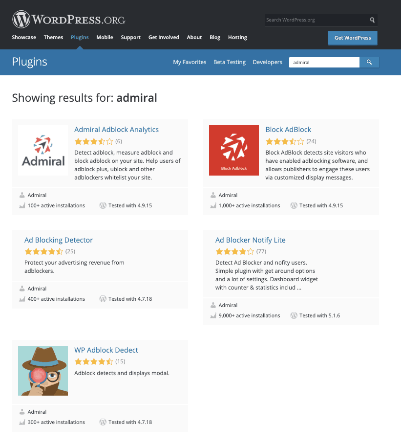Click the Get WordPress button
Viewport: 401px width, 446px height.
(x=353, y=38)
